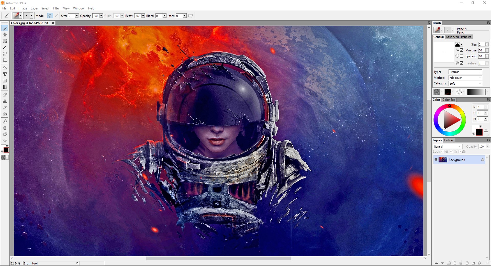Select the Brush tool
The width and height of the screenshot is (491, 266).
pos(5,28)
